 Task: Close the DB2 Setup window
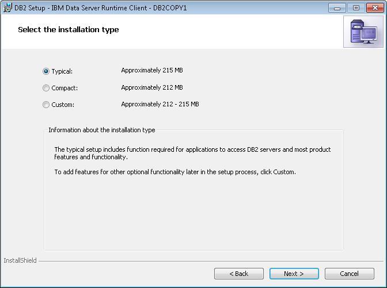click(375, 8)
